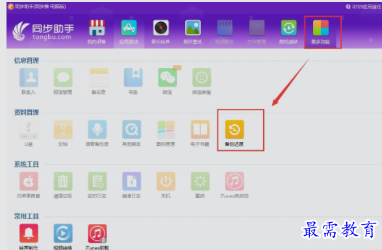Open the 音乐铃声 tab
The height and width of the screenshot is (250, 382).
160,32
